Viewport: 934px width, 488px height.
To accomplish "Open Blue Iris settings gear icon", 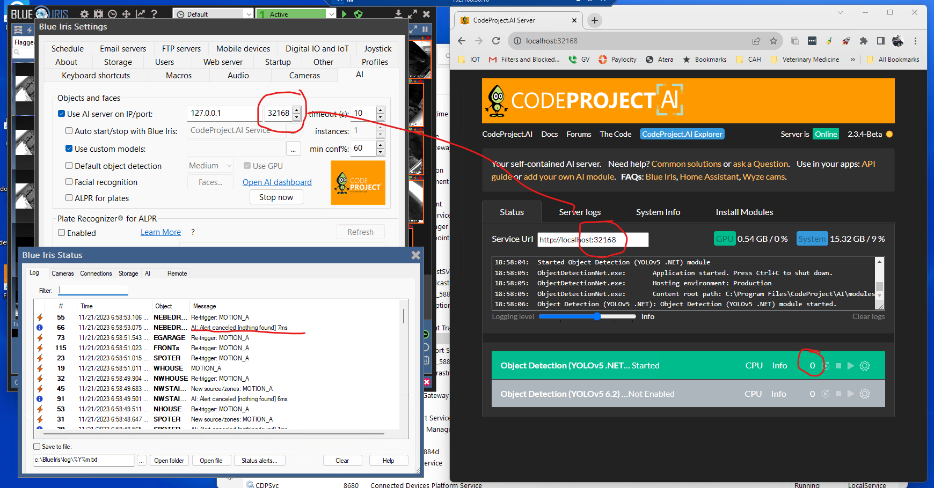I will [x=84, y=14].
